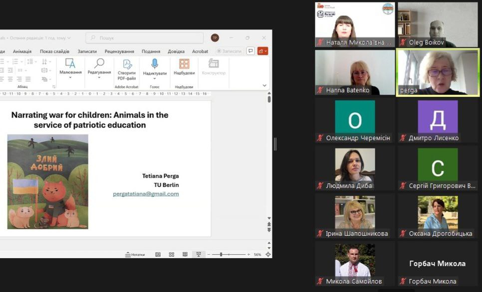Toggle normal view in status bar

158,254
